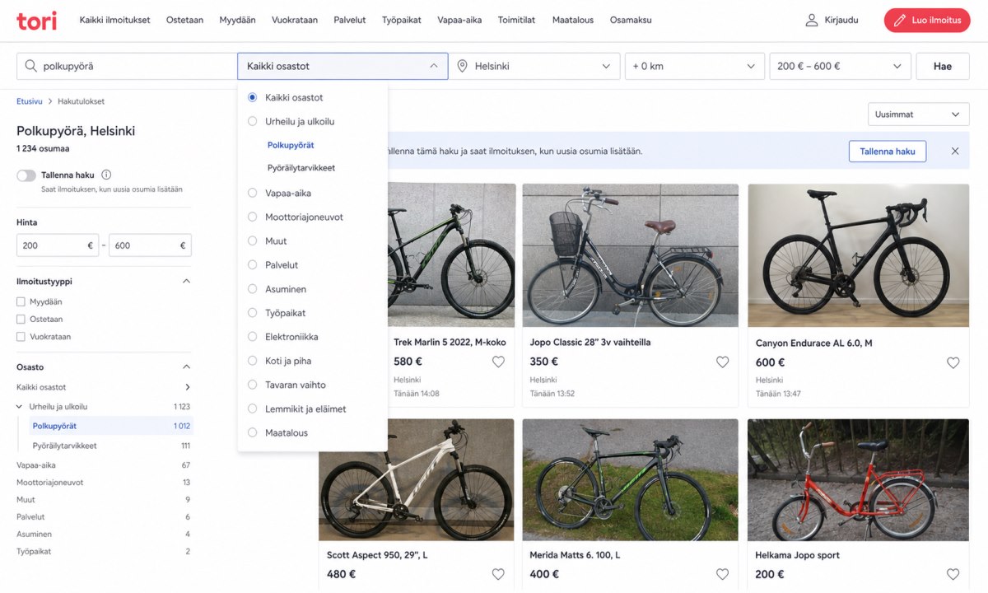Select Työpaikat sidebar row with 2 results
This screenshot has width=988, height=593.
104,552
